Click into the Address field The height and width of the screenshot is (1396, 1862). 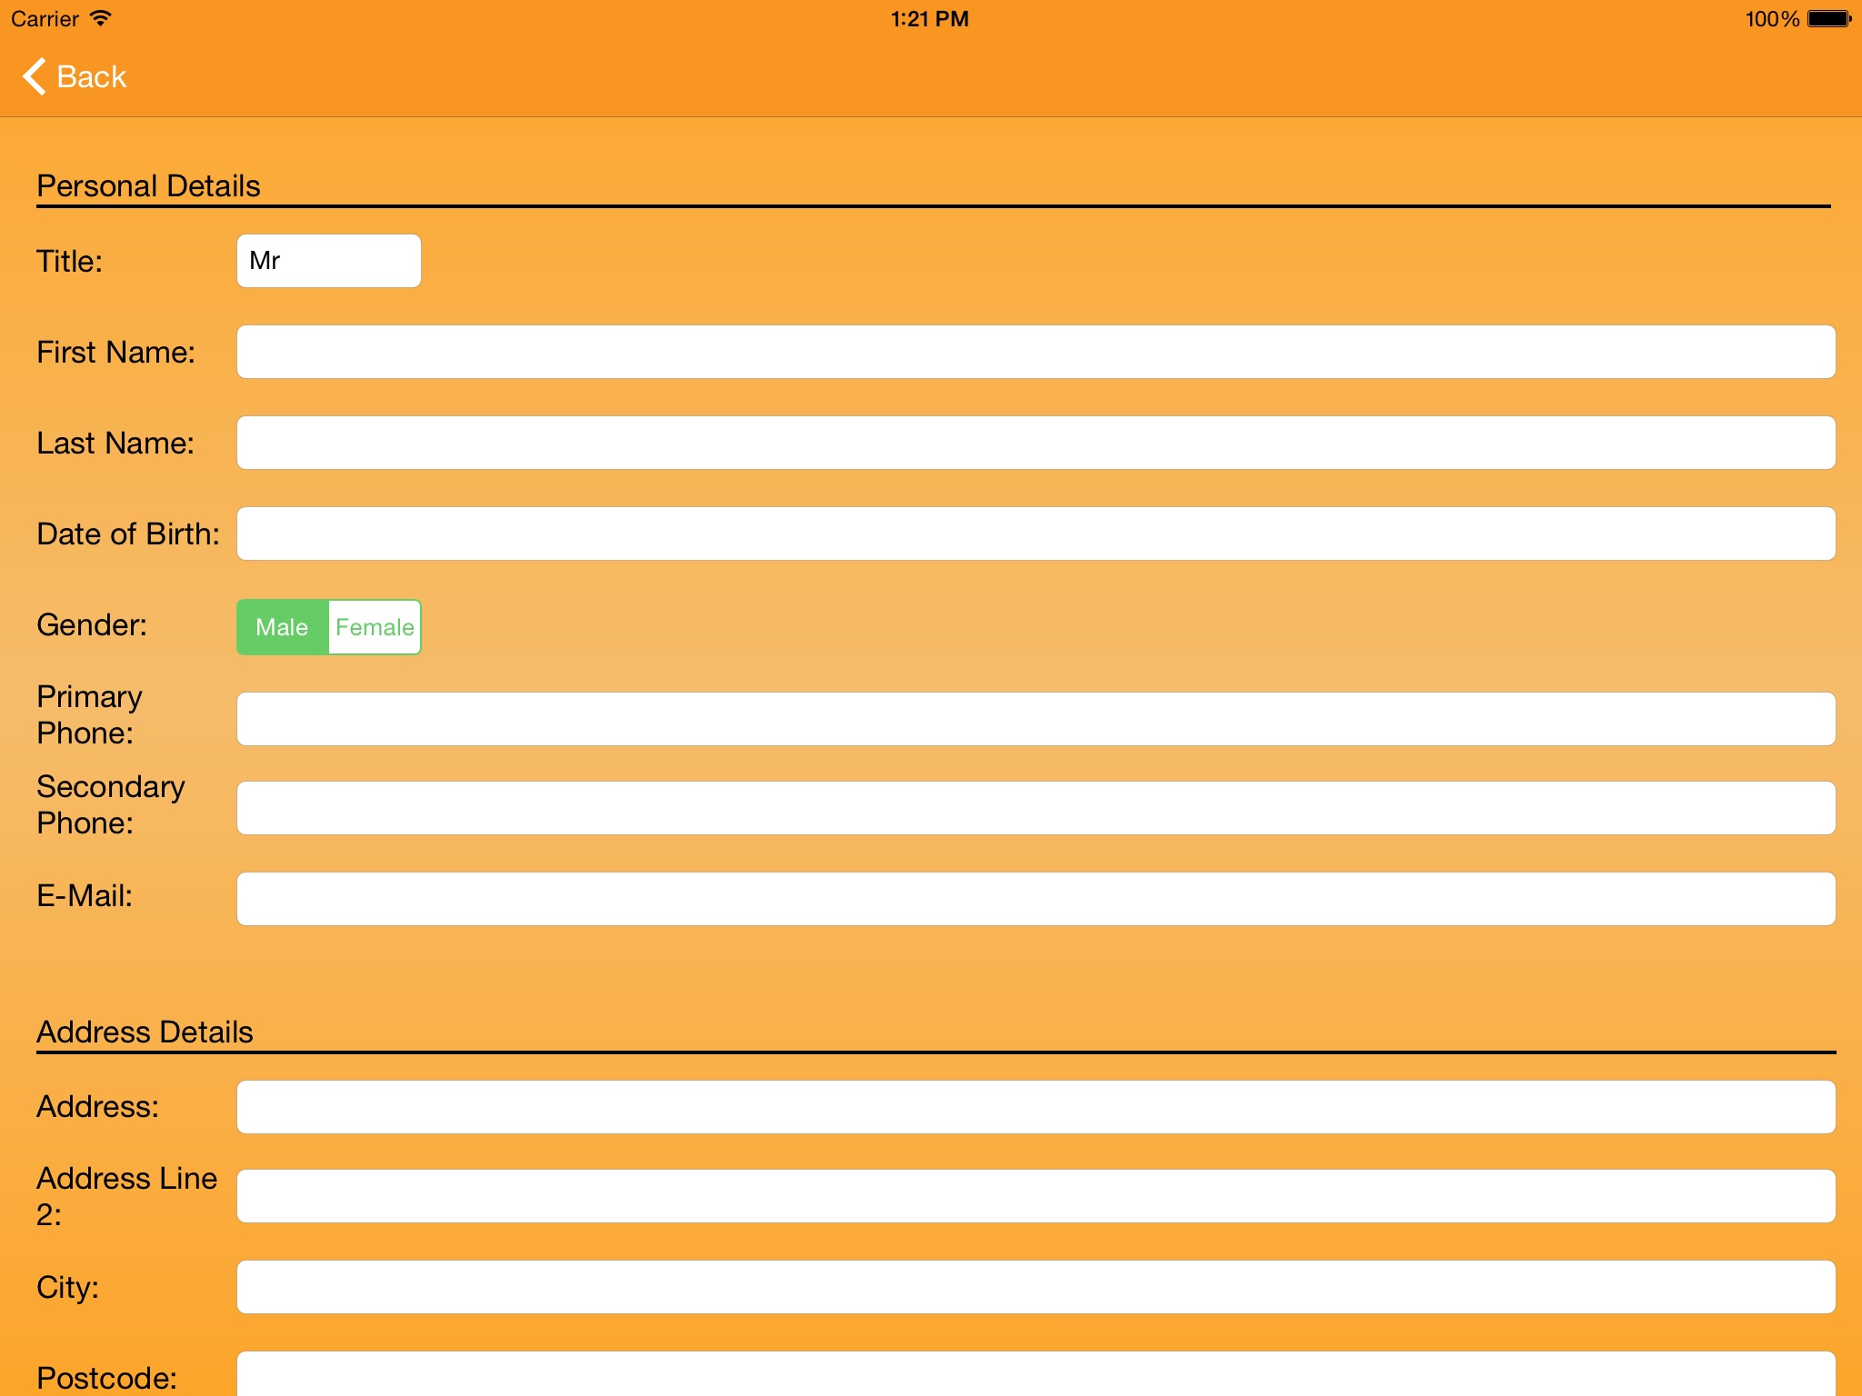click(x=1036, y=1107)
